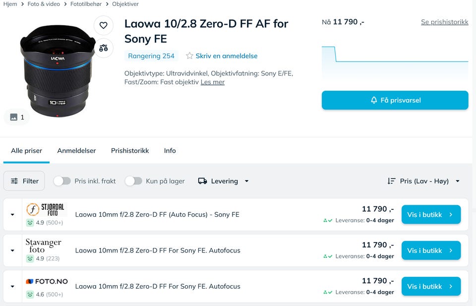Toggle Pris inkl. frakt switch
The image size is (476, 306).
pos(62,181)
